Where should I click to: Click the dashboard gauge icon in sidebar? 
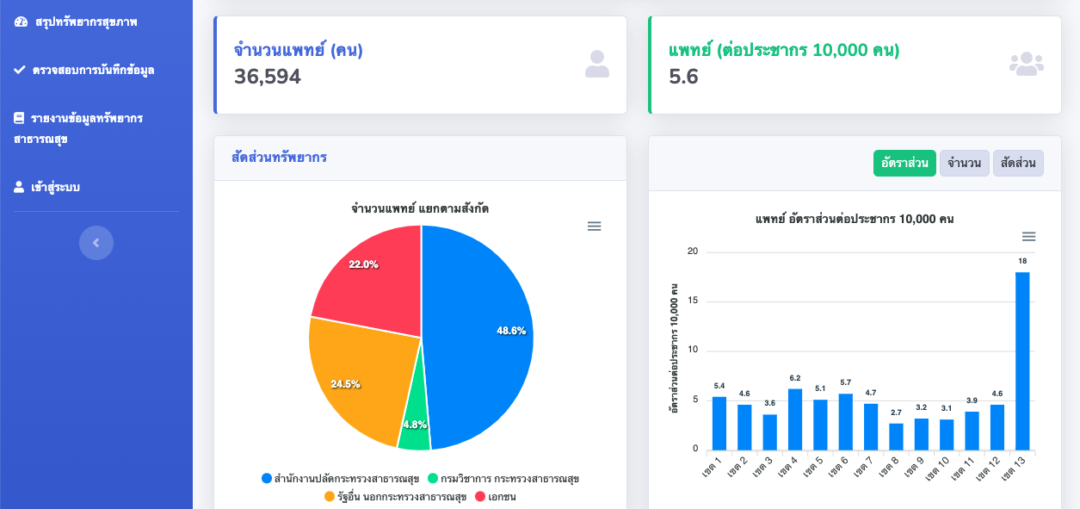(x=21, y=22)
